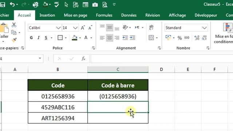Save the workbook with the floppy disk icon
The height and width of the screenshot is (131, 233).
click(x=3, y=5)
